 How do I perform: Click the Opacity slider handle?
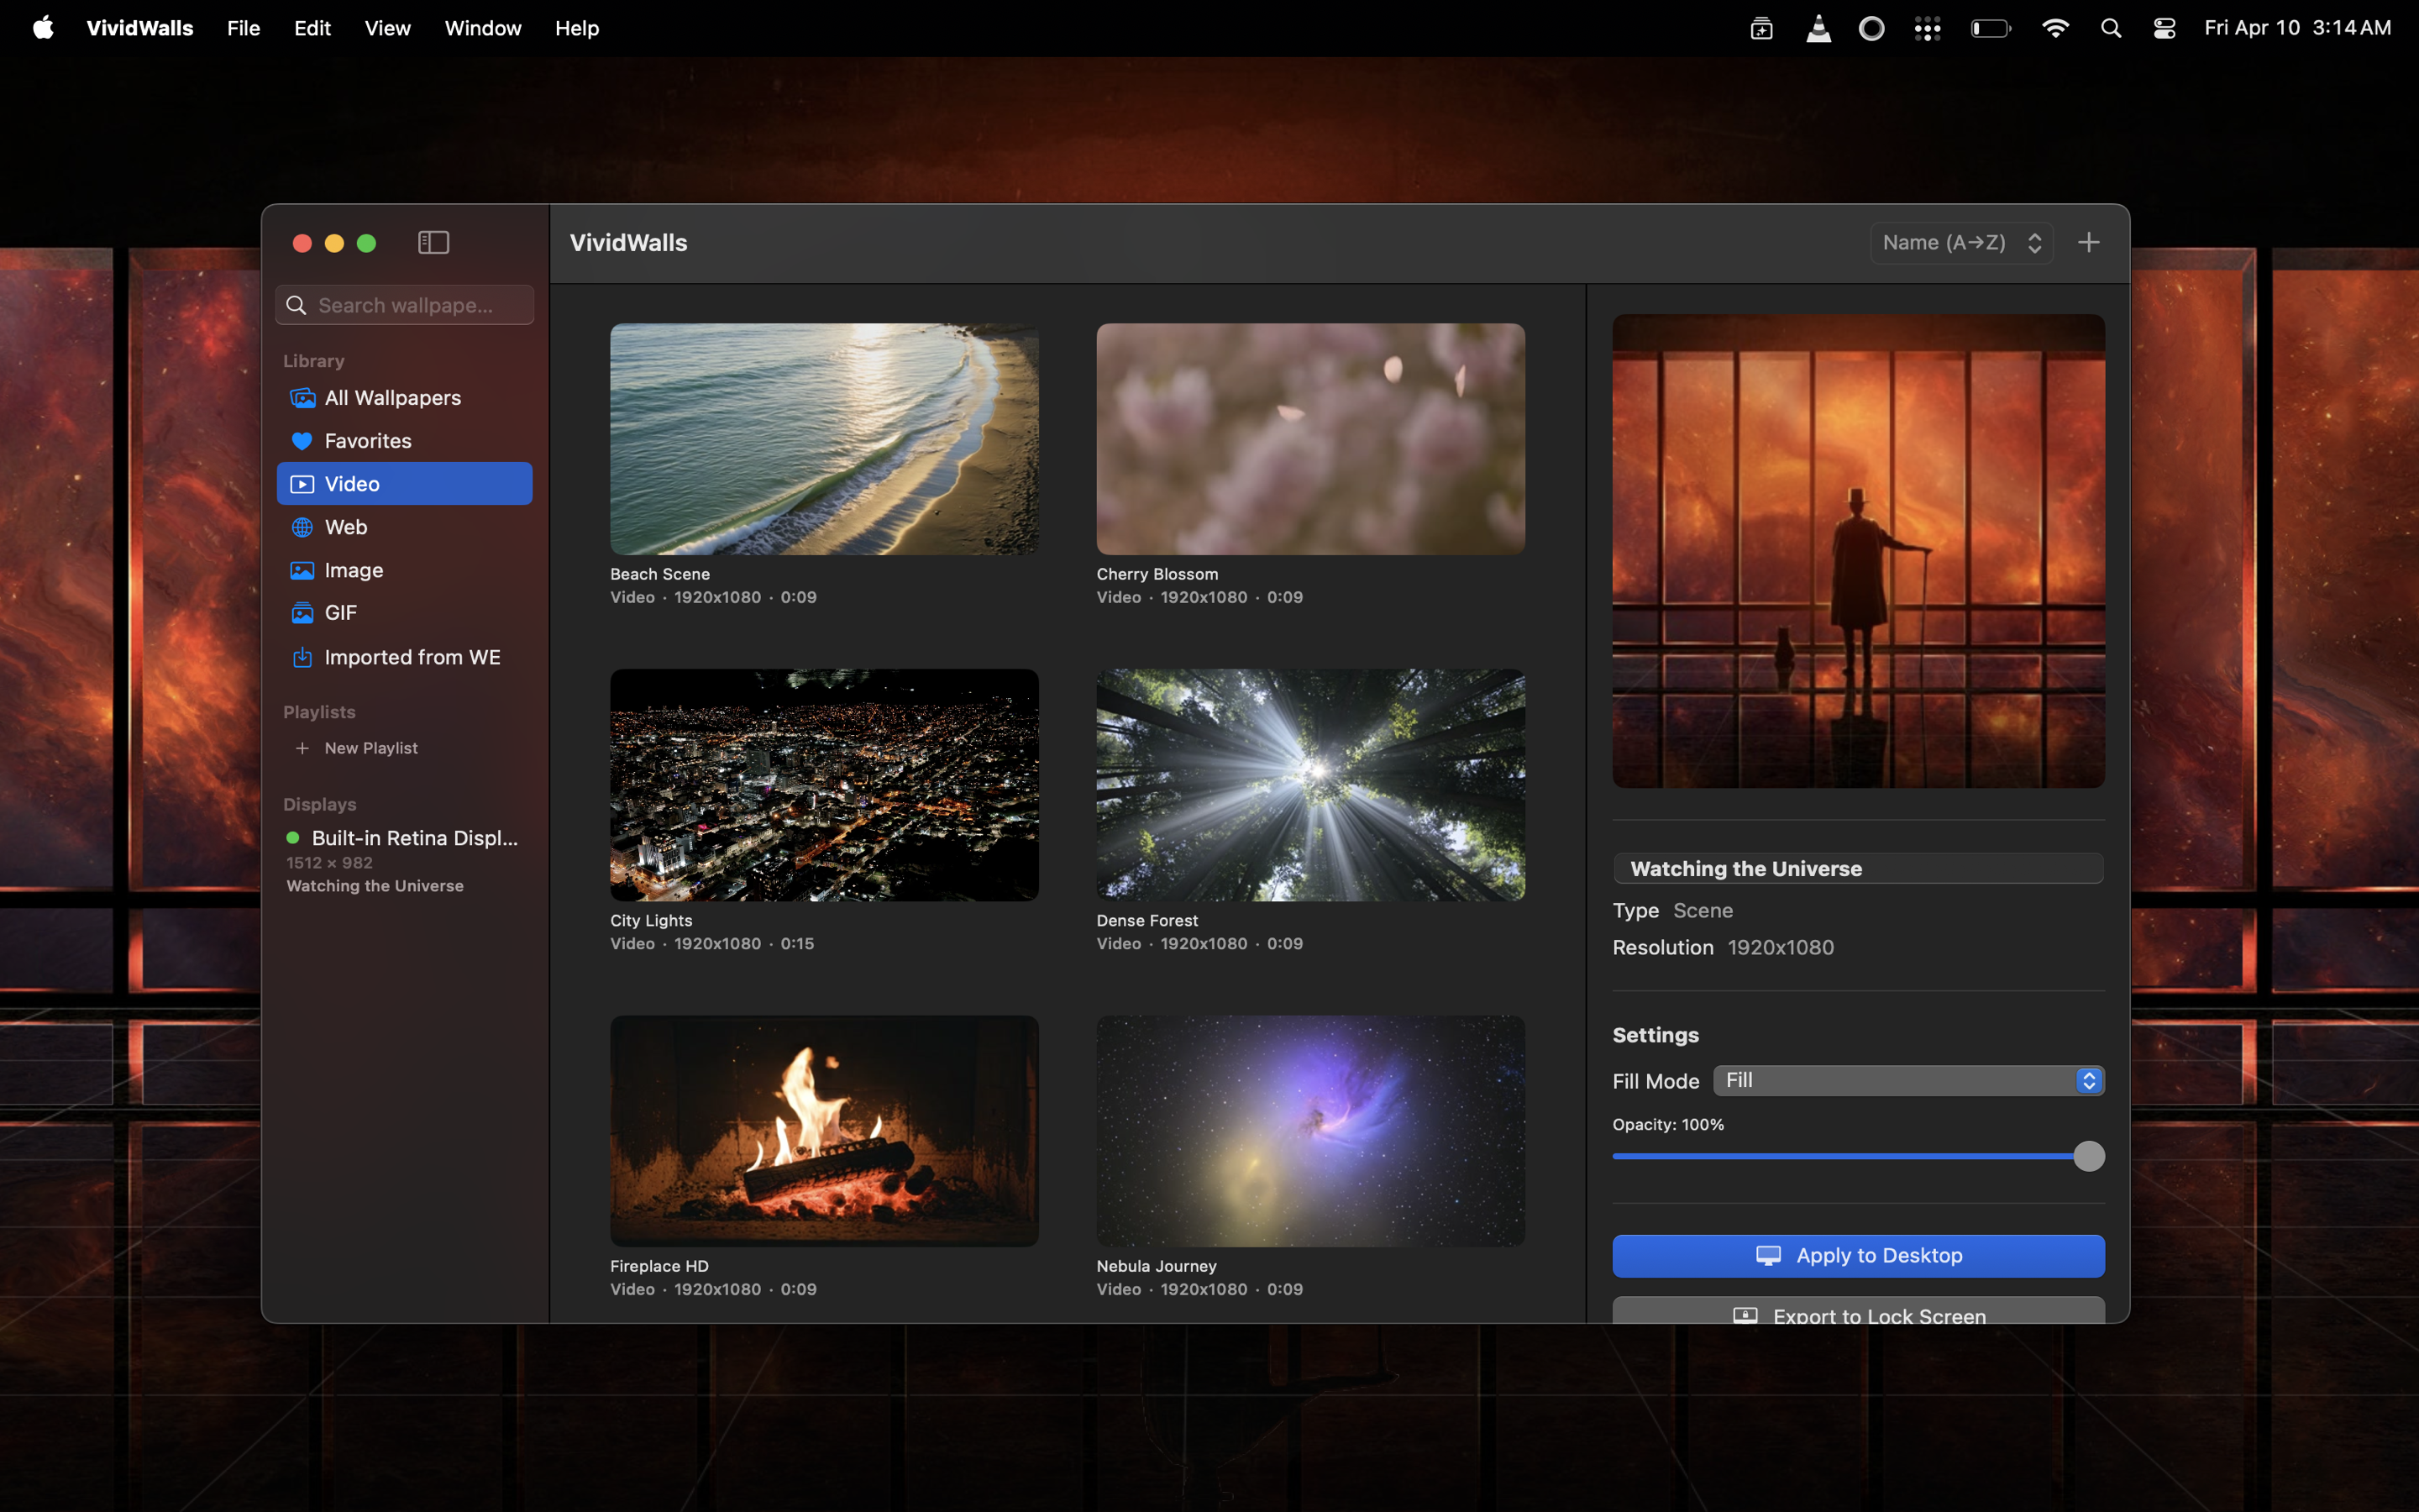[2088, 1156]
